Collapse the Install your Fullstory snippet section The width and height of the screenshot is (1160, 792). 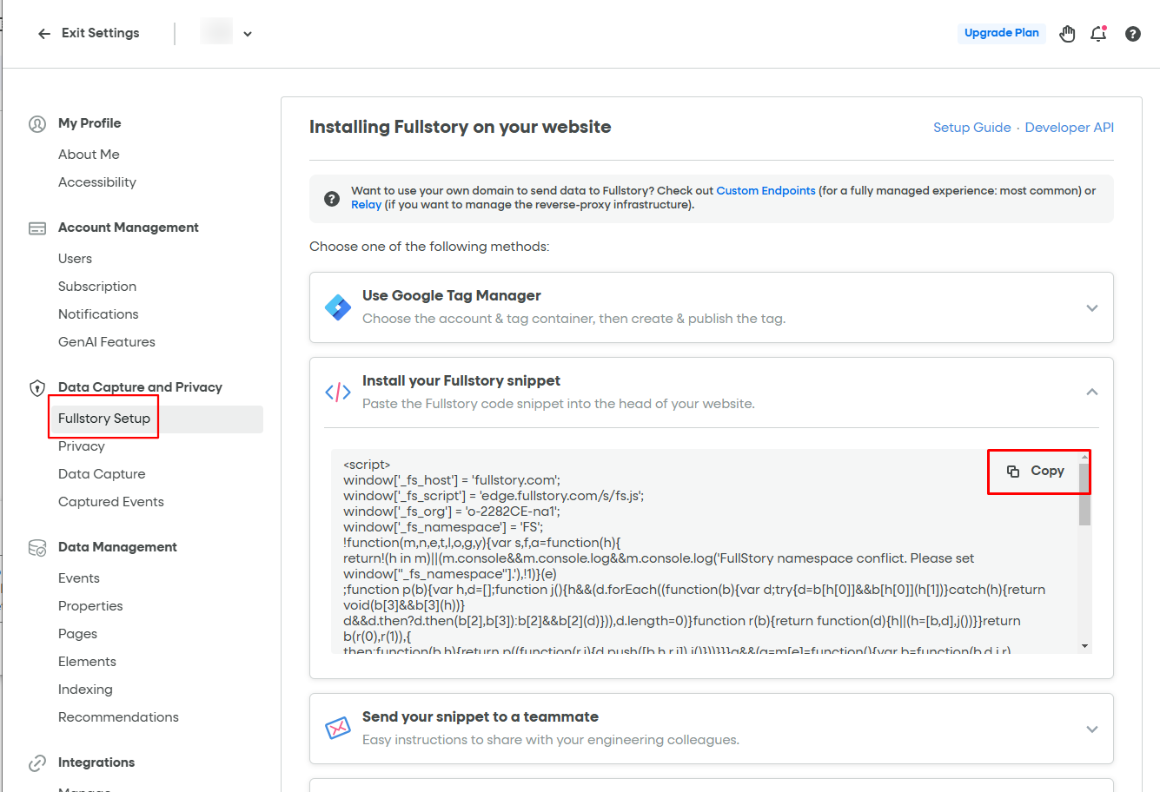(1091, 393)
